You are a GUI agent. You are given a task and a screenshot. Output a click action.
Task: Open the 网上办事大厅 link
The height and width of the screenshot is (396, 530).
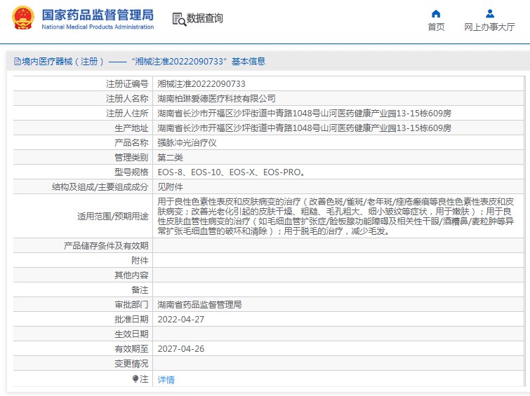click(x=489, y=27)
